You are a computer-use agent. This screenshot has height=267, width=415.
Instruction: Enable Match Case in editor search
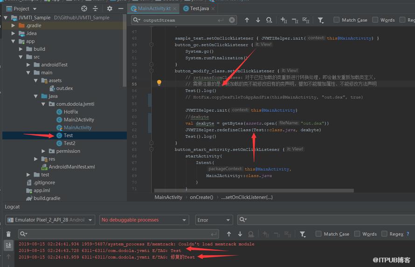[x=336, y=20]
